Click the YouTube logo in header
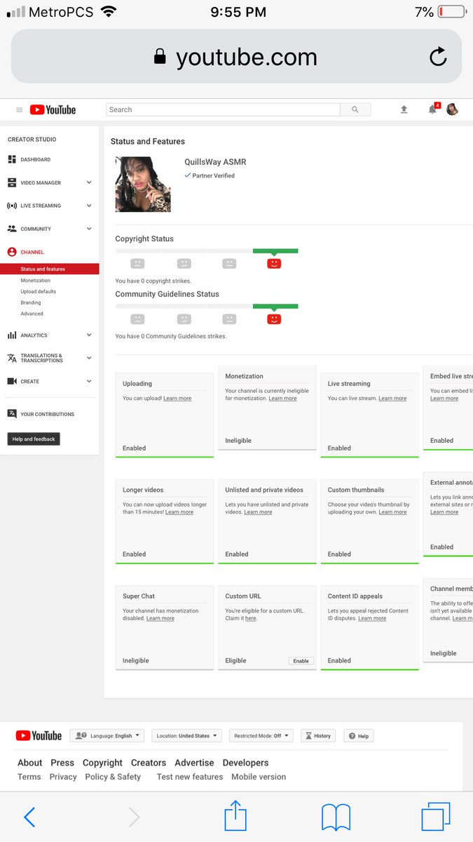Image resolution: width=473 pixels, height=842 pixels. click(x=53, y=109)
